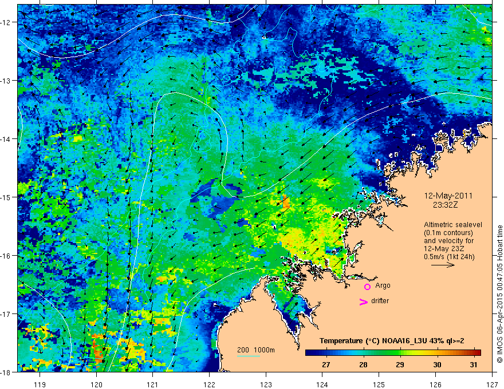Screen dimensions: 504x389
Task: Click the color bar label 30
Action: pos(437,364)
